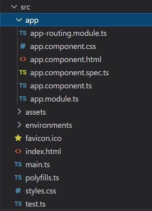Select the highlighted app folder label

[32, 21]
